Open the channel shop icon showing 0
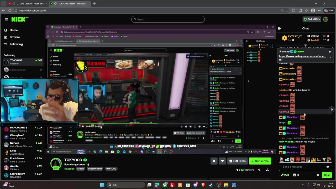Viewport: 336px width, 189px height. pos(296,175)
